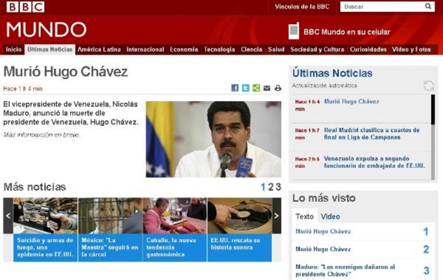Image resolution: width=443 pixels, height=280 pixels.
Task: Open Ciencia section
Action: pos(251,49)
